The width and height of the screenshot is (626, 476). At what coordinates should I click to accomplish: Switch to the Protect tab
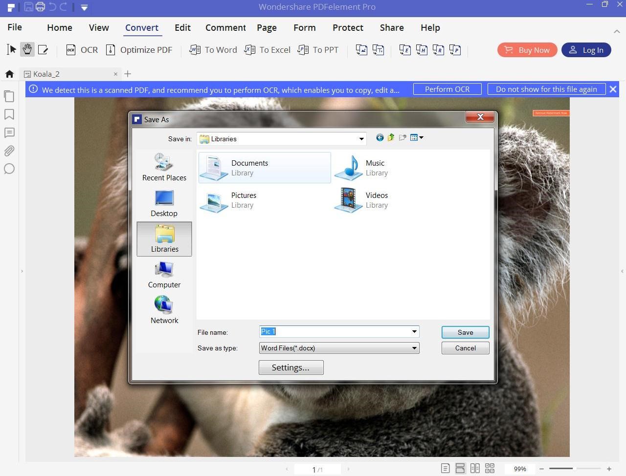[348, 27]
